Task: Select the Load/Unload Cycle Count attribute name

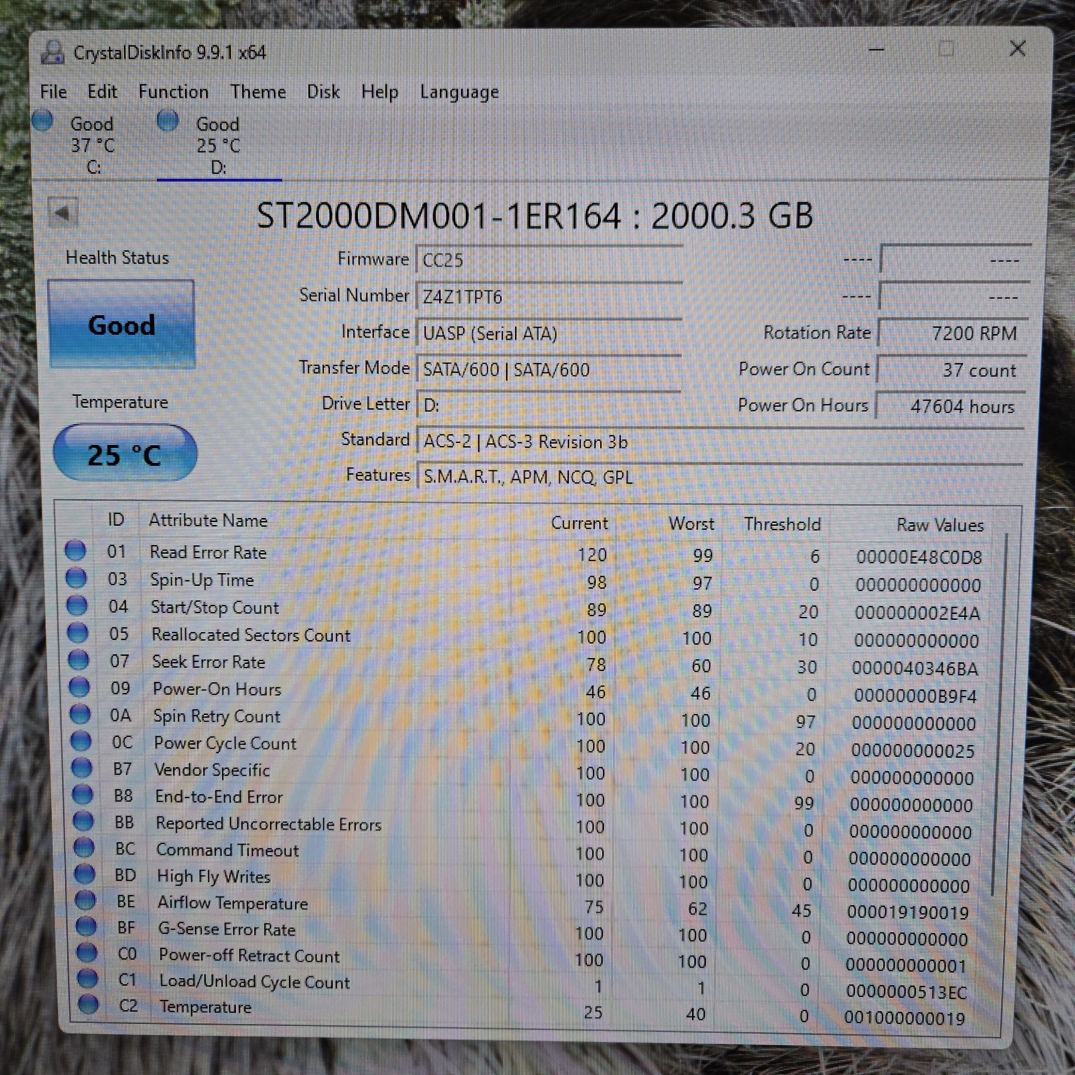Action: (255, 982)
